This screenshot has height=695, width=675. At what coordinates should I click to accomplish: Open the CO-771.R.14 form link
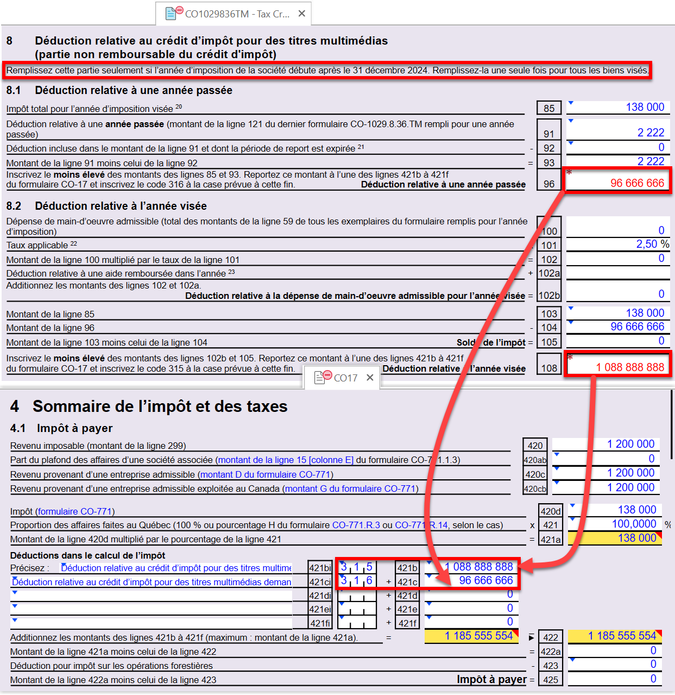[421, 525]
